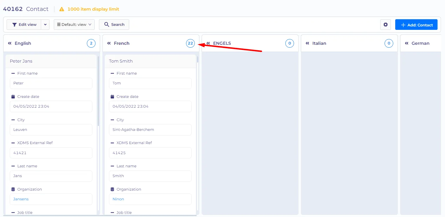Click the English column vertical scrollbar
This screenshot has height=217, width=445.
(98, 91)
